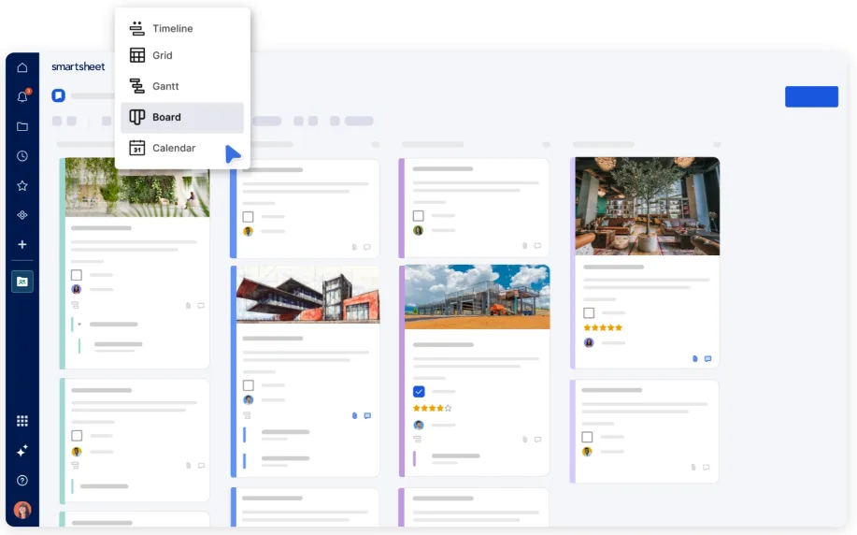Open Recents clock icon in sidebar
This screenshot has height=535, width=857.
(x=21, y=156)
